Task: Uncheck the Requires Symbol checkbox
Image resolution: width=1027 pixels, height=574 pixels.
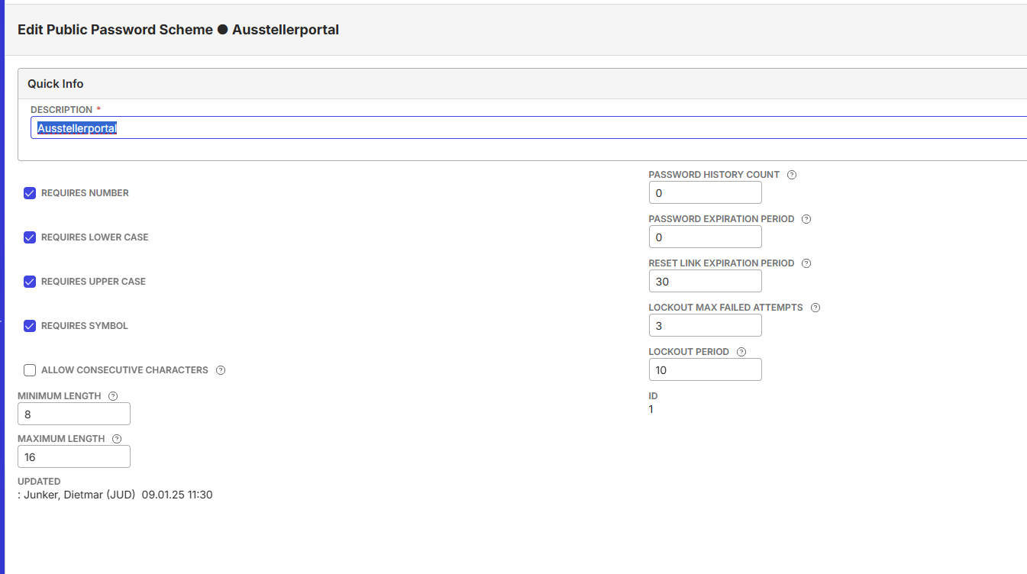Action: point(30,326)
